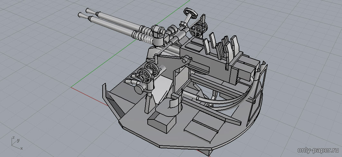Select the horizontal cylinder beside the left handwheels

click(140, 88)
